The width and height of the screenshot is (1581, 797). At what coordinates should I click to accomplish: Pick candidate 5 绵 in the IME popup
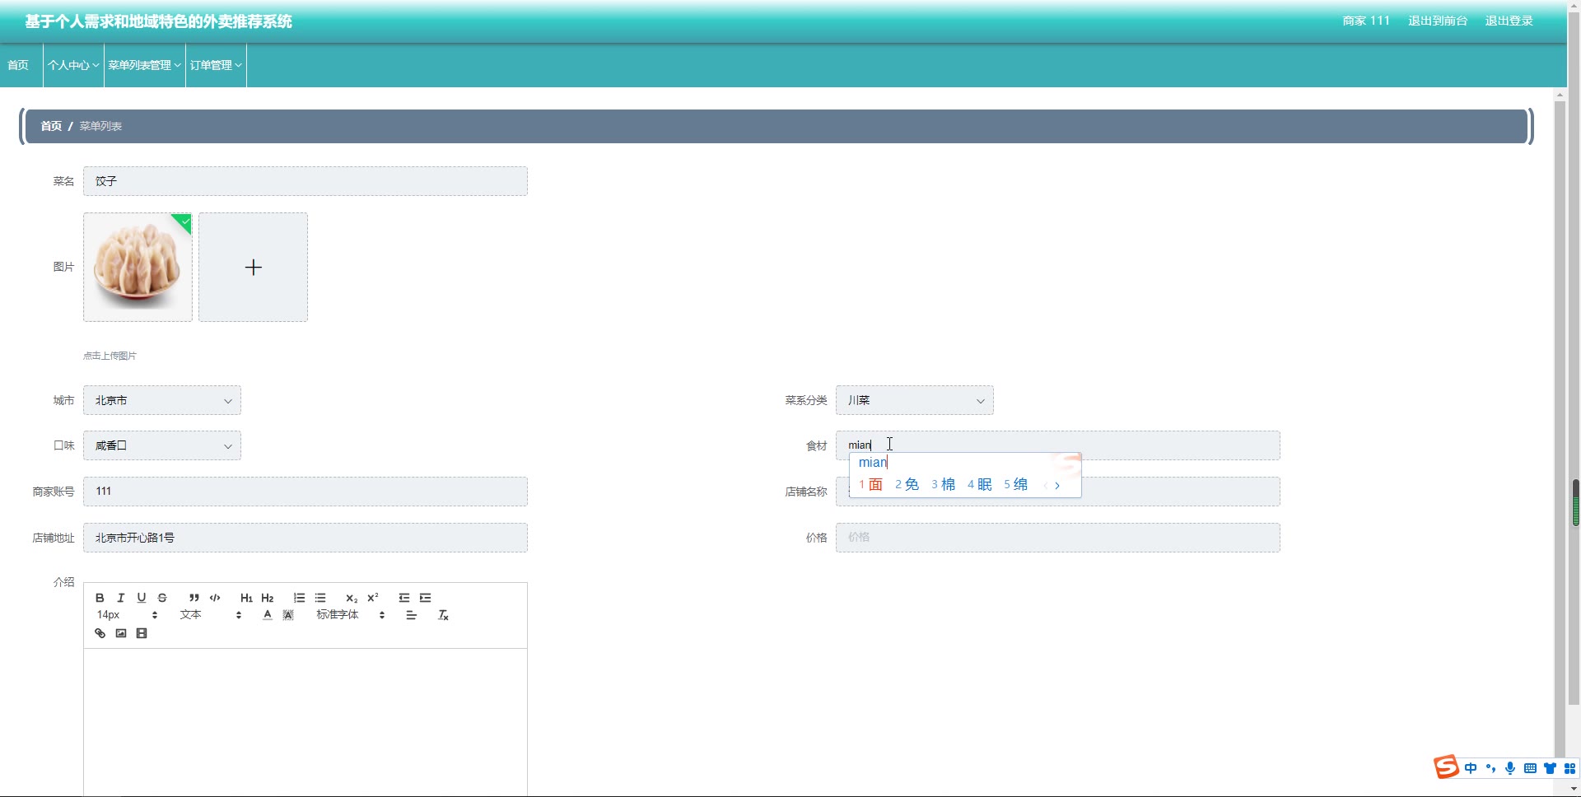pyautogui.click(x=1015, y=485)
